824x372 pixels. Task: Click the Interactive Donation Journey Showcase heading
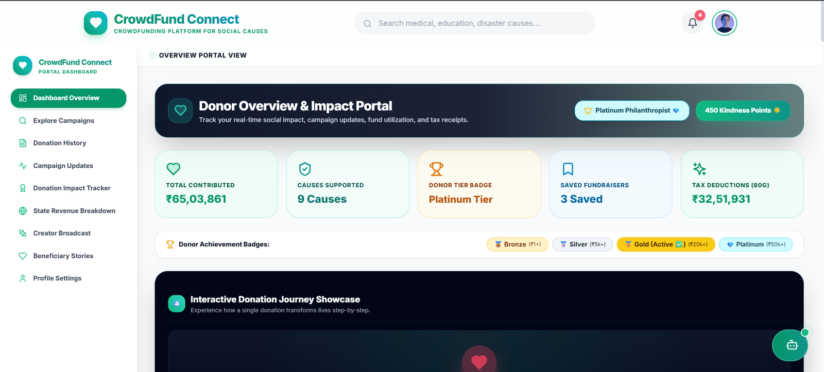pyautogui.click(x=275, y=299)
